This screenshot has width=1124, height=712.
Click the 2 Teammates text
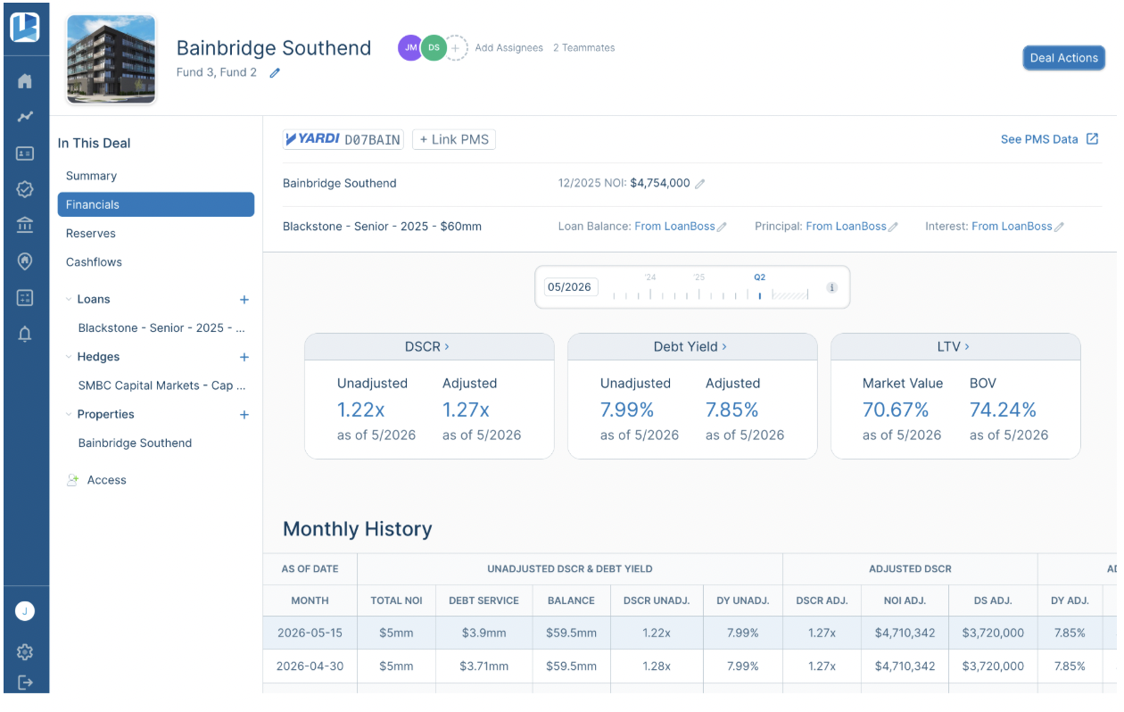(583, 48)
